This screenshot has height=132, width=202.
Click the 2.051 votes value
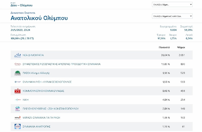182,55
